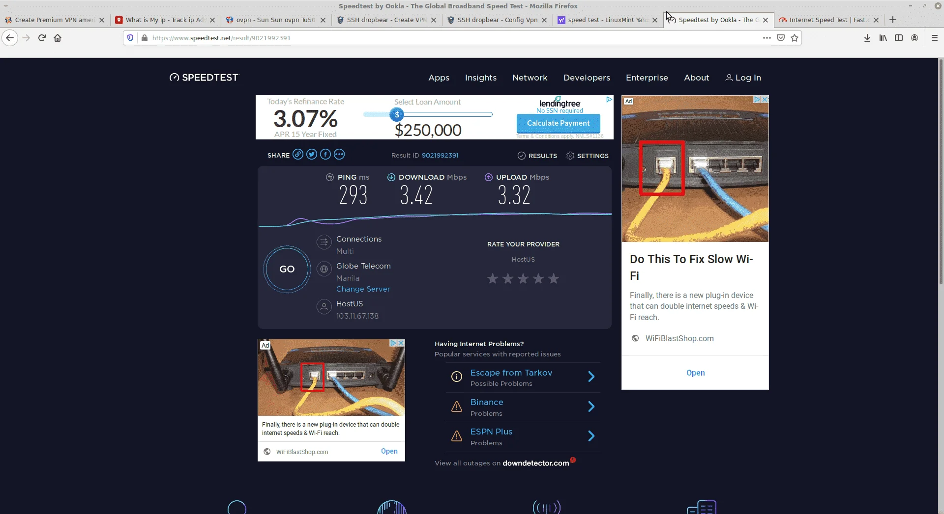
Task: Expand Binance problems chevron
Action: 591,406
